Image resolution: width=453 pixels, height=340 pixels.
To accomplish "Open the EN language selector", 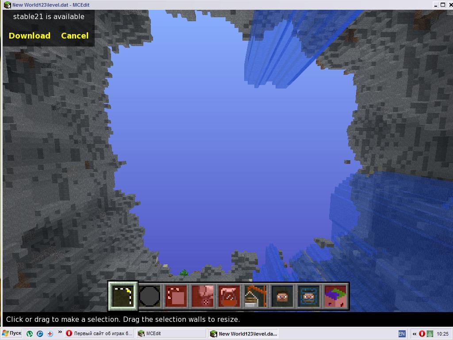I will coord(402,334).
